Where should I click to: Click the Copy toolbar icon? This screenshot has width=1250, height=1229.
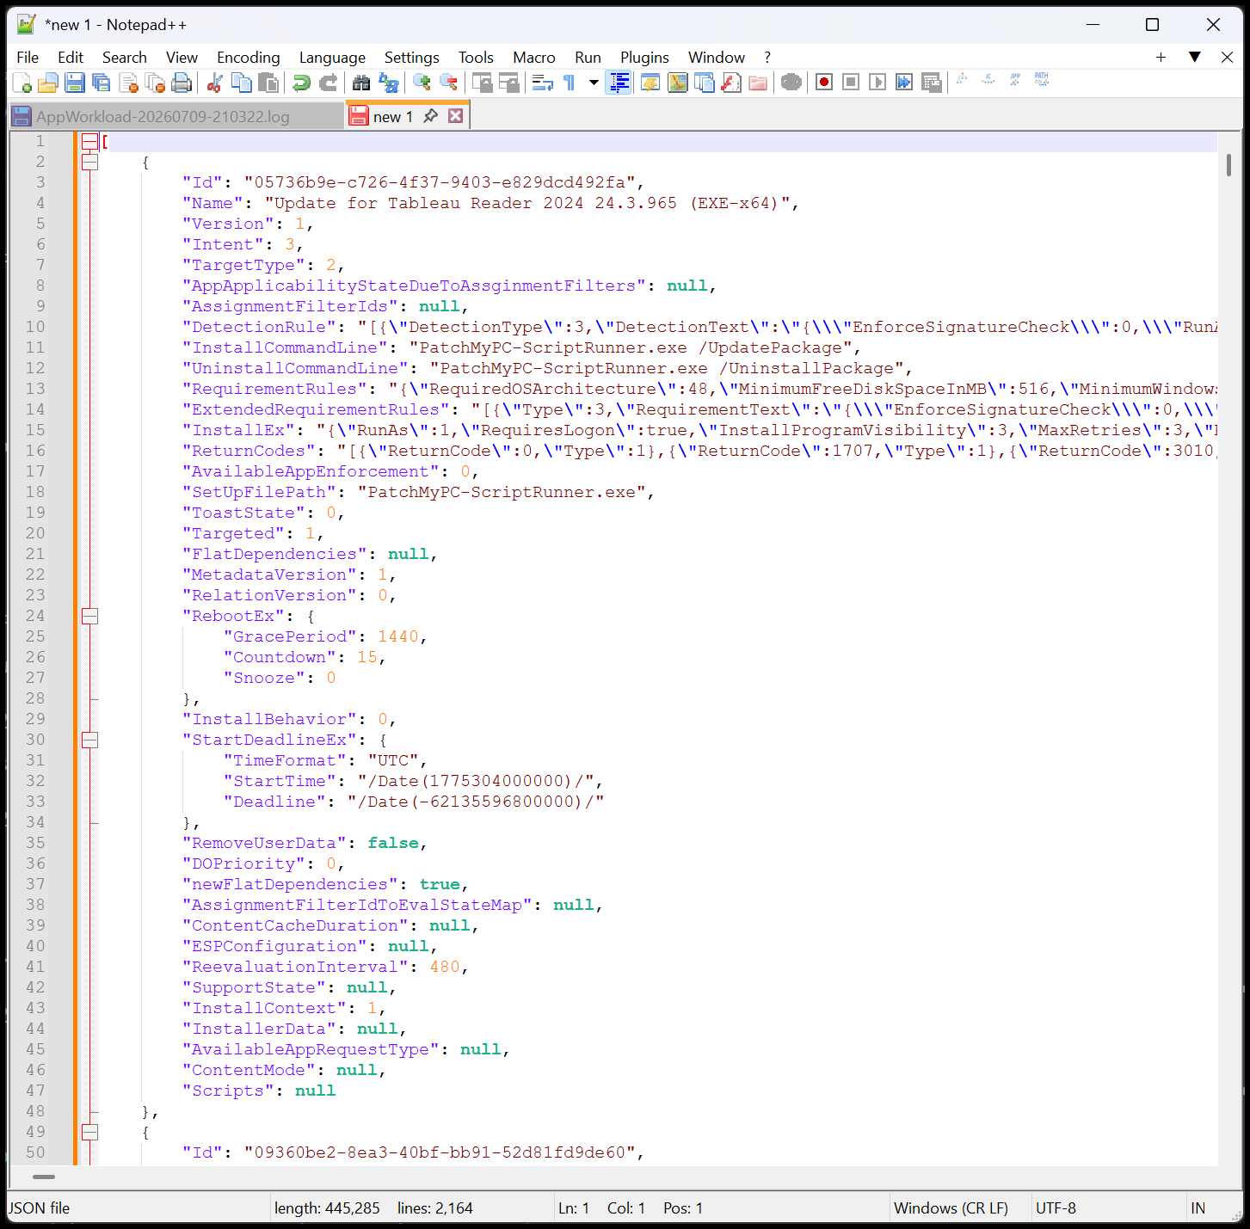242,83
